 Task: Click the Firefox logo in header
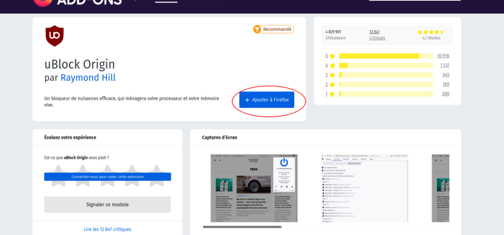(x=43, y=3)
